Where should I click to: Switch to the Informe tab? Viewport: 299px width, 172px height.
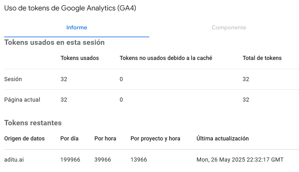tap(76, 27)
